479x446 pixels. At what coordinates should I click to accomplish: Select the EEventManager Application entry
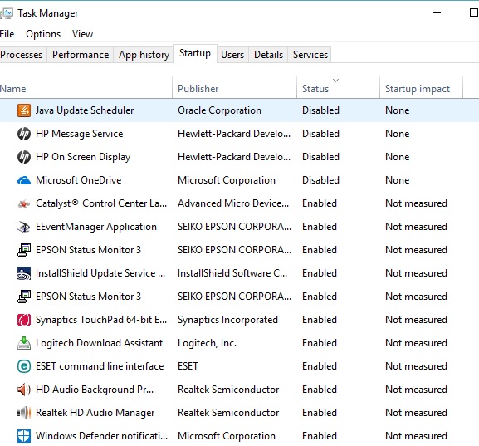96,227
